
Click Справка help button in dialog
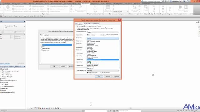coord(116,77)
